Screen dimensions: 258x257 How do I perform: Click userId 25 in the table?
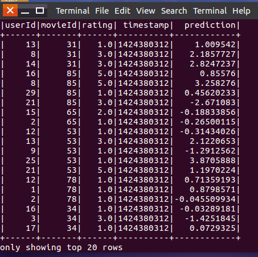coord(31,161)
